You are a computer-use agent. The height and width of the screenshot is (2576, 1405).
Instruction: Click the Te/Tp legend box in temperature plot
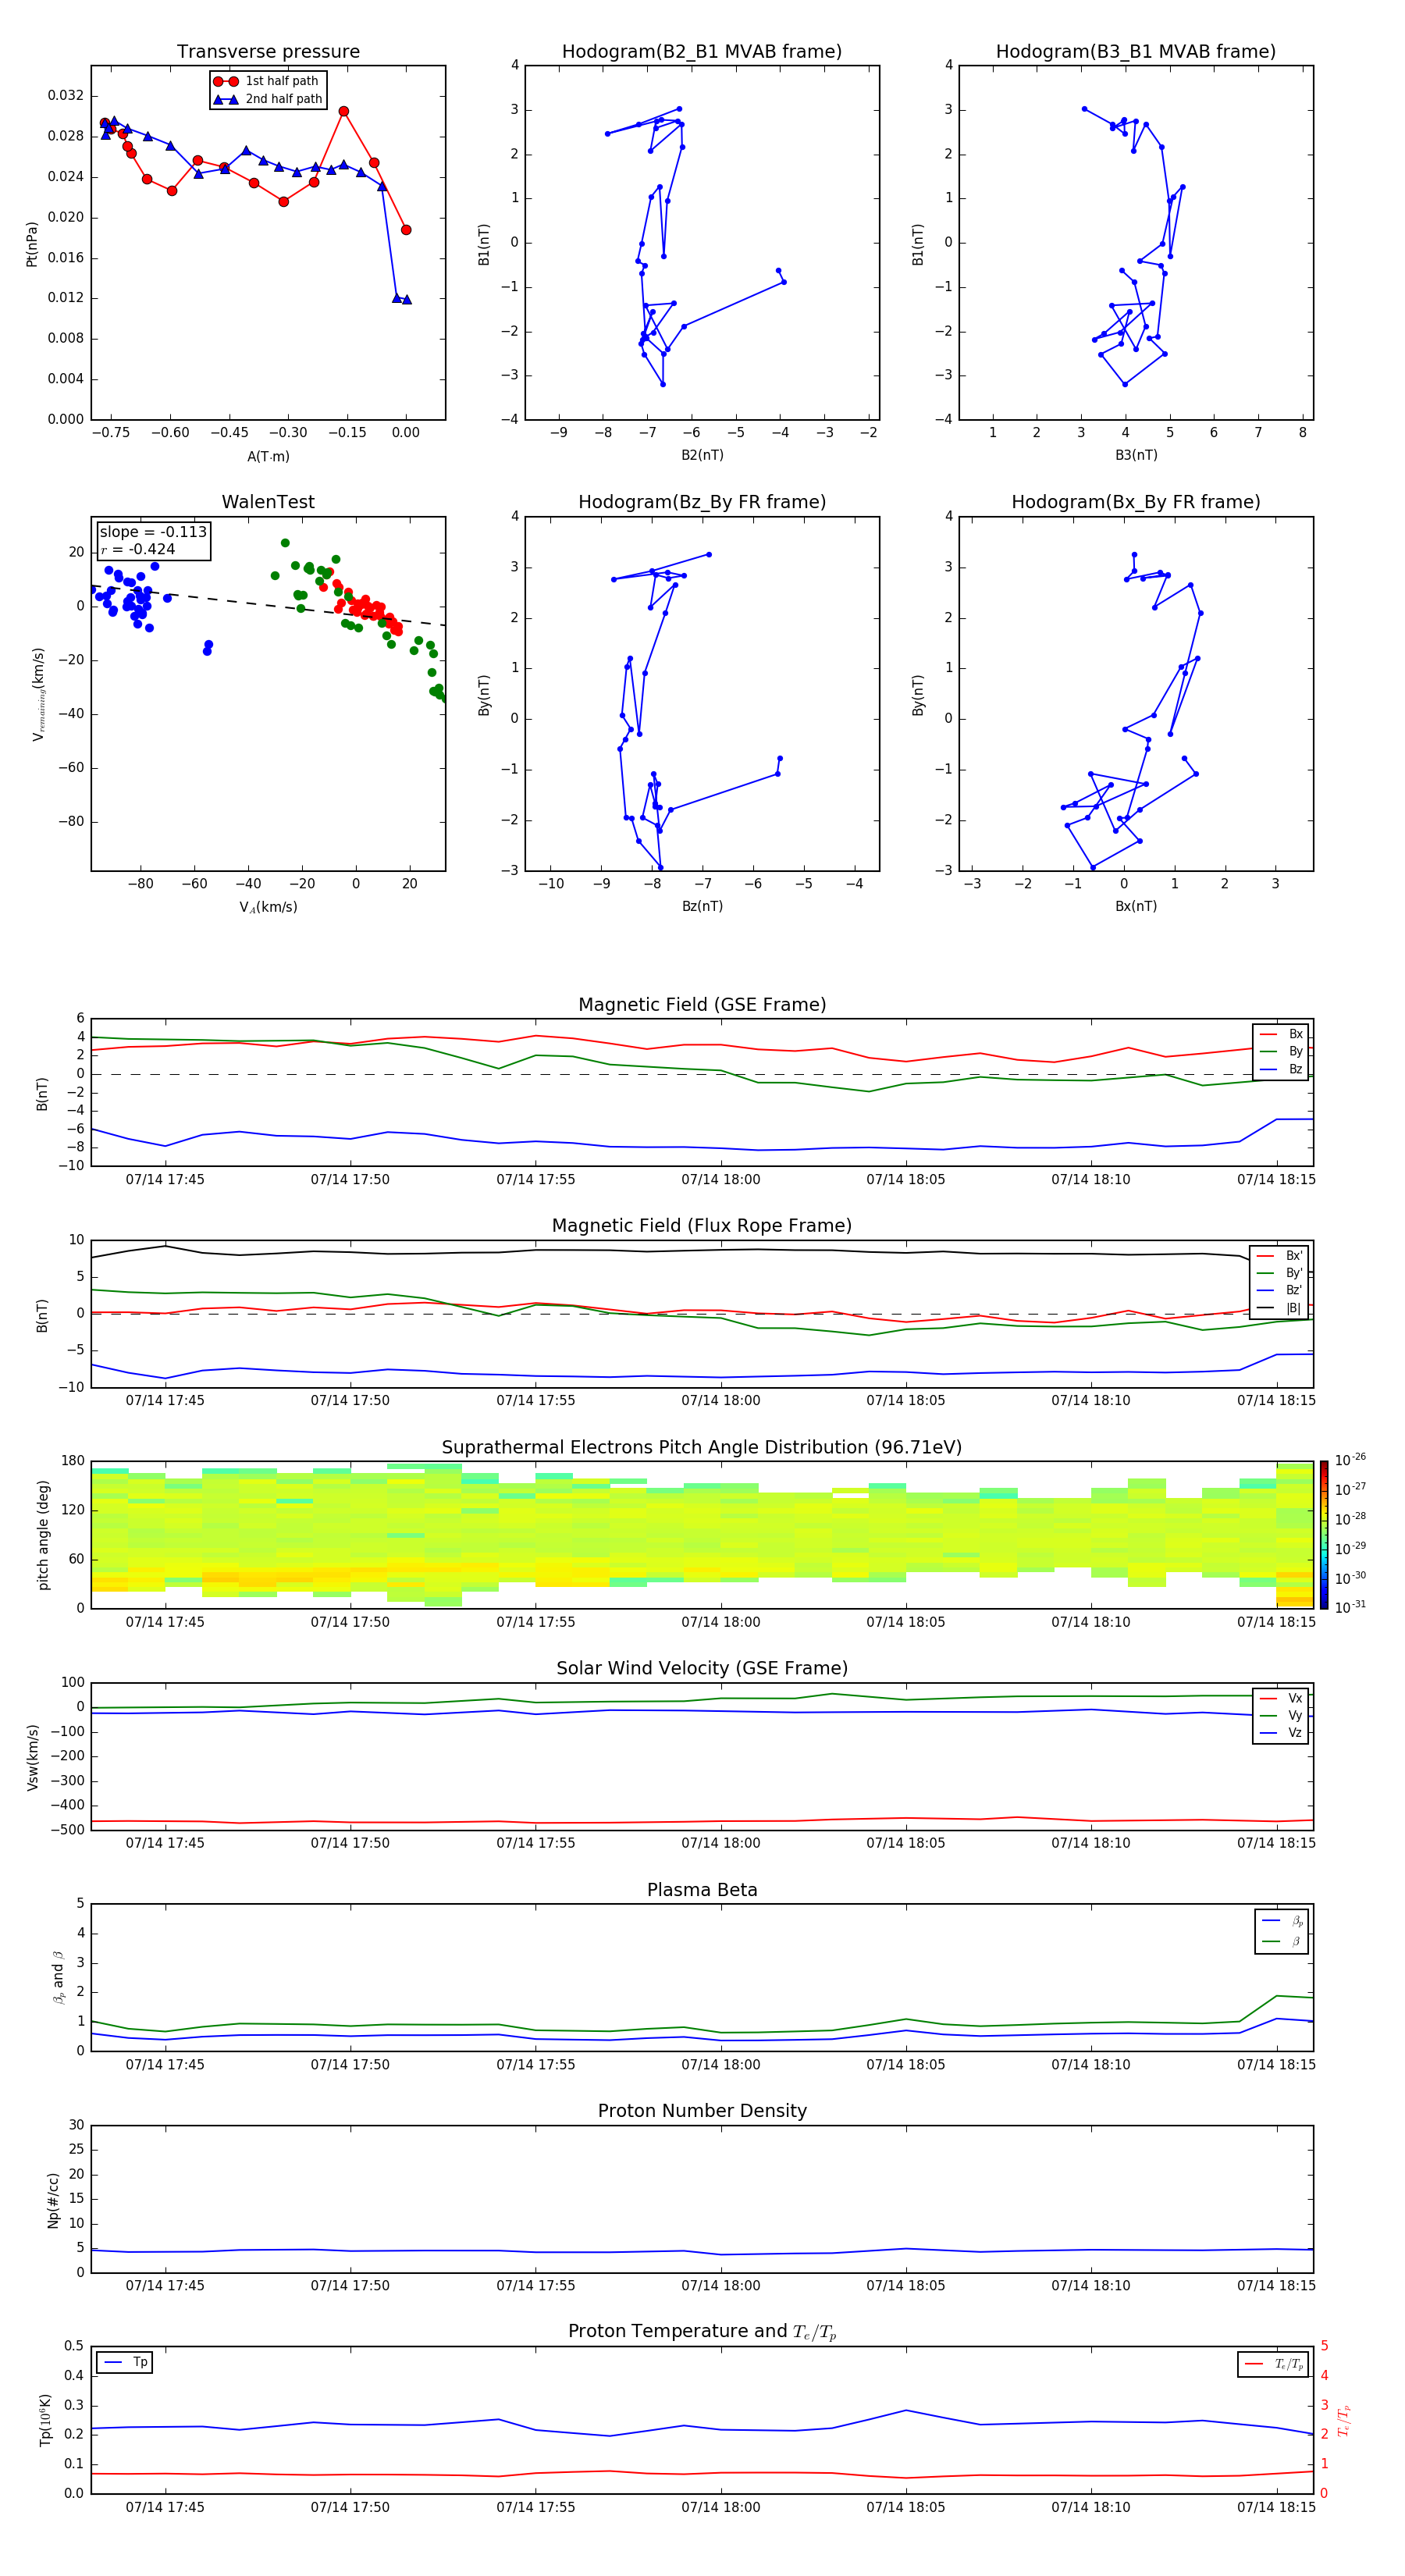click(1273, 2364)
